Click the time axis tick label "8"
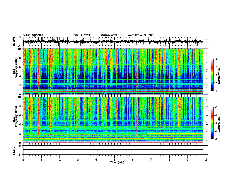 tap(169, 160)
